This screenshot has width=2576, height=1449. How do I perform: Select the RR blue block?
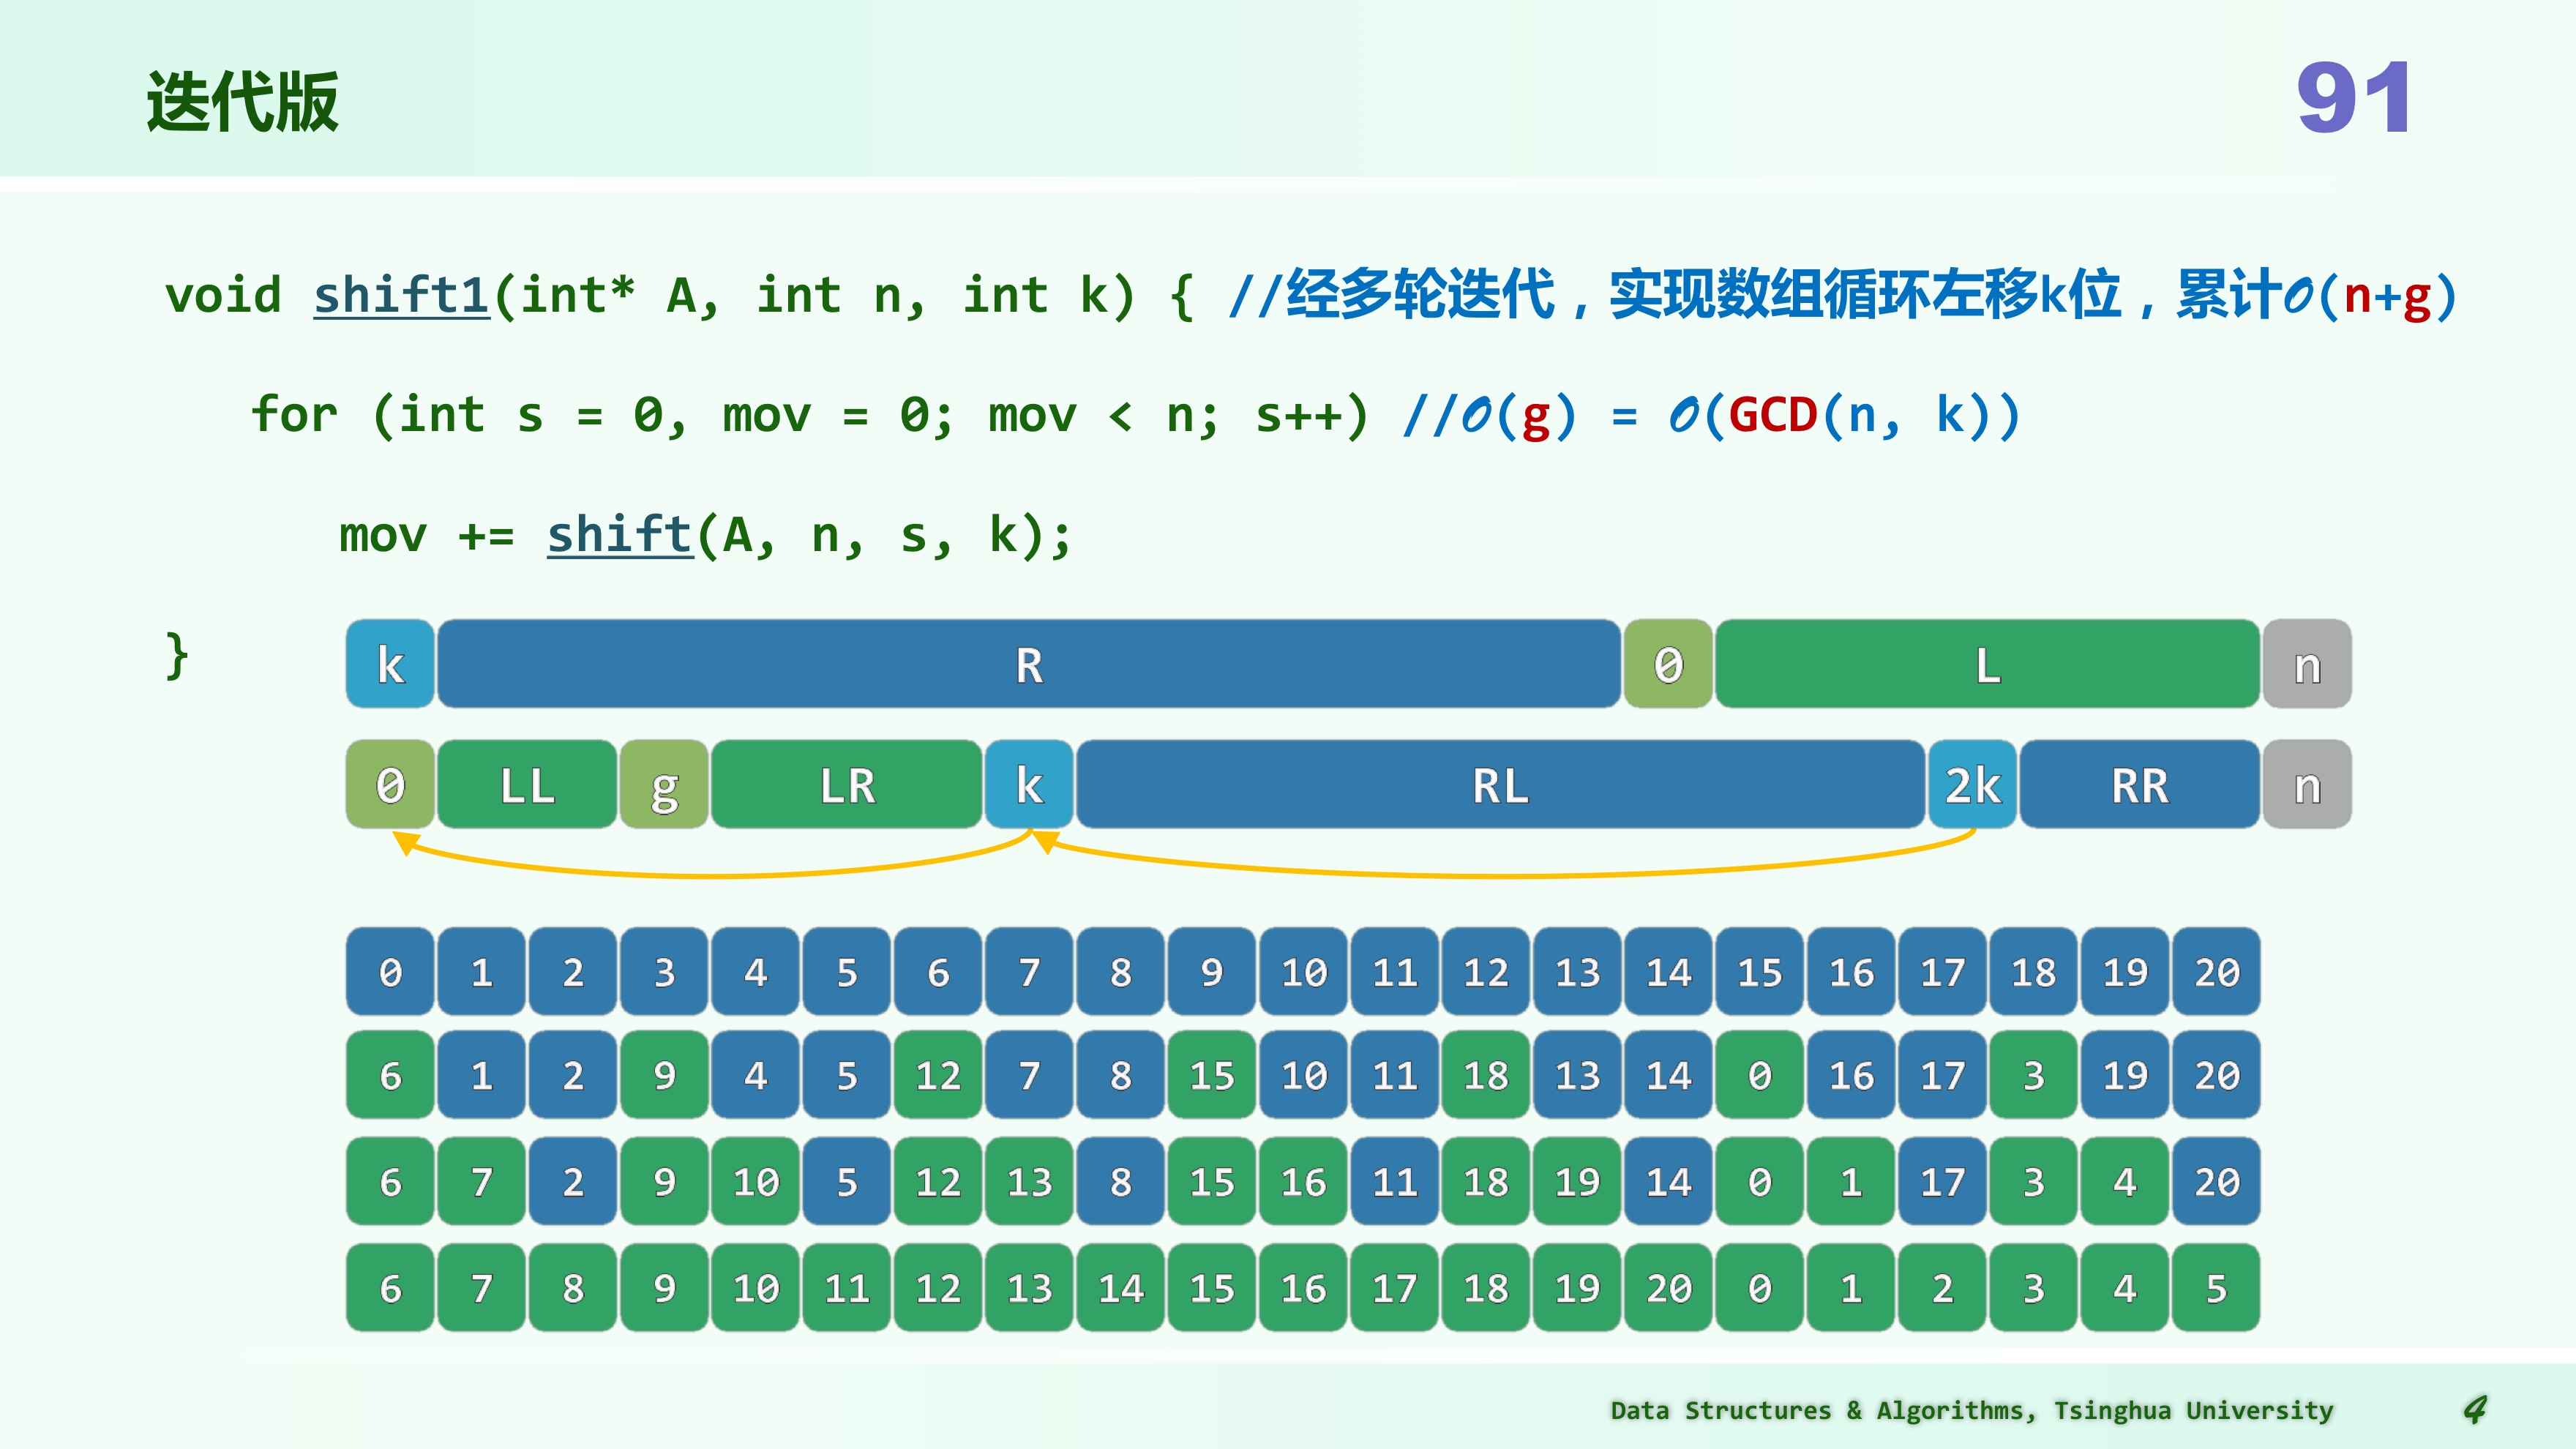(x=2139, y=786)
